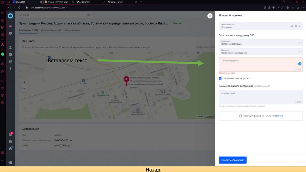Open Twitch in the Opera GX sidebar
This screenshot has width=306, height=172.
(2, 27)
